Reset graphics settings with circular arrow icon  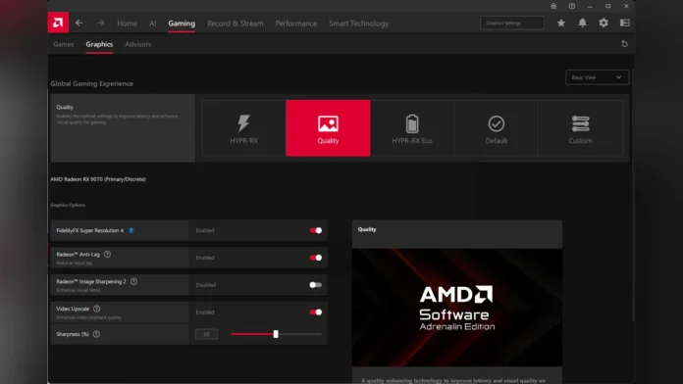624,44
